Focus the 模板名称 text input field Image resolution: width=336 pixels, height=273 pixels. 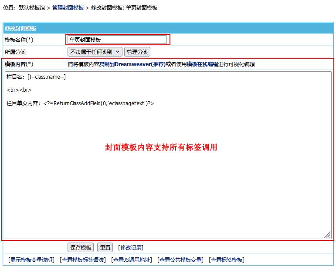117,40
